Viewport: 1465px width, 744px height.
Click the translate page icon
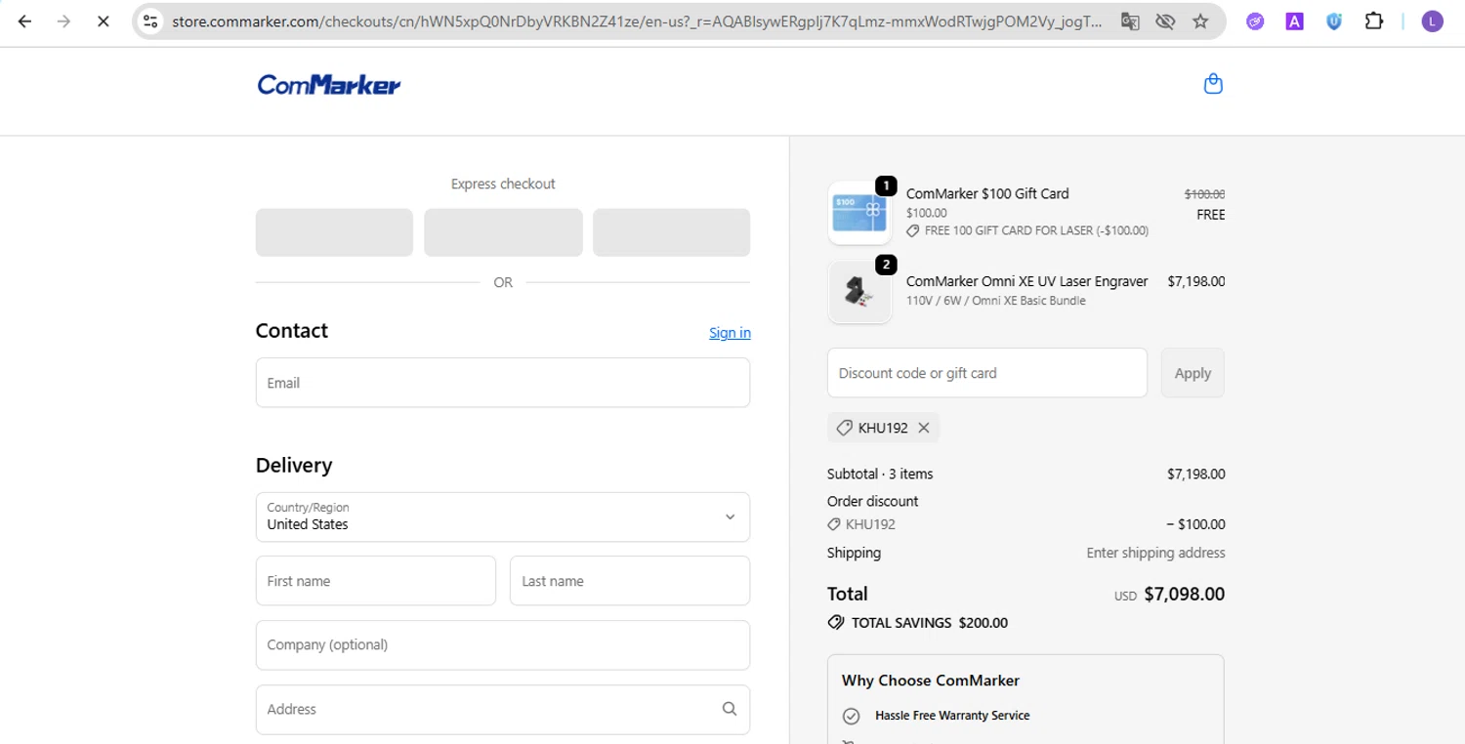point(1130,21)
